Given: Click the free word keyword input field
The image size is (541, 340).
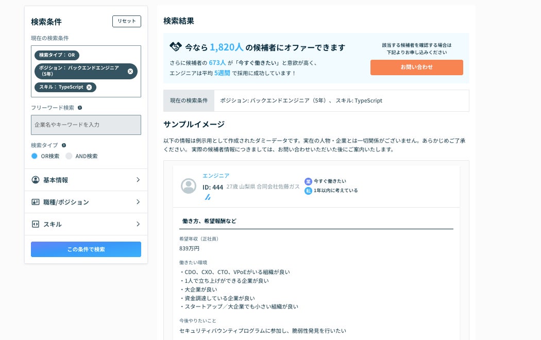Looking at the screenshot, I should pos(86,125).
